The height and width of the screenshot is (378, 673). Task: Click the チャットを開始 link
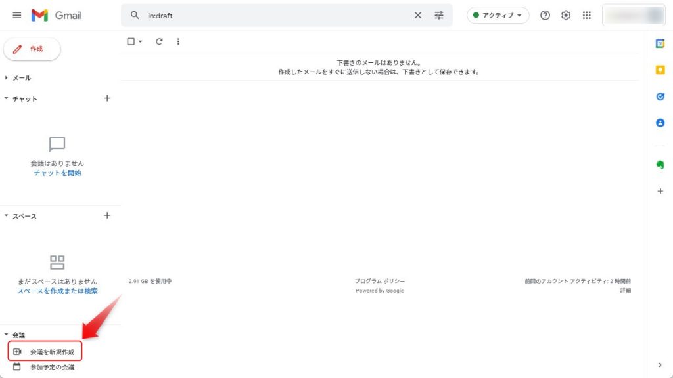click(58, 173)
